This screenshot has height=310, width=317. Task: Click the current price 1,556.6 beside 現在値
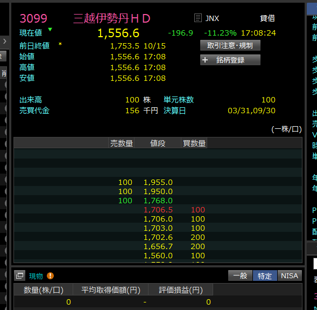pos(118,33)
